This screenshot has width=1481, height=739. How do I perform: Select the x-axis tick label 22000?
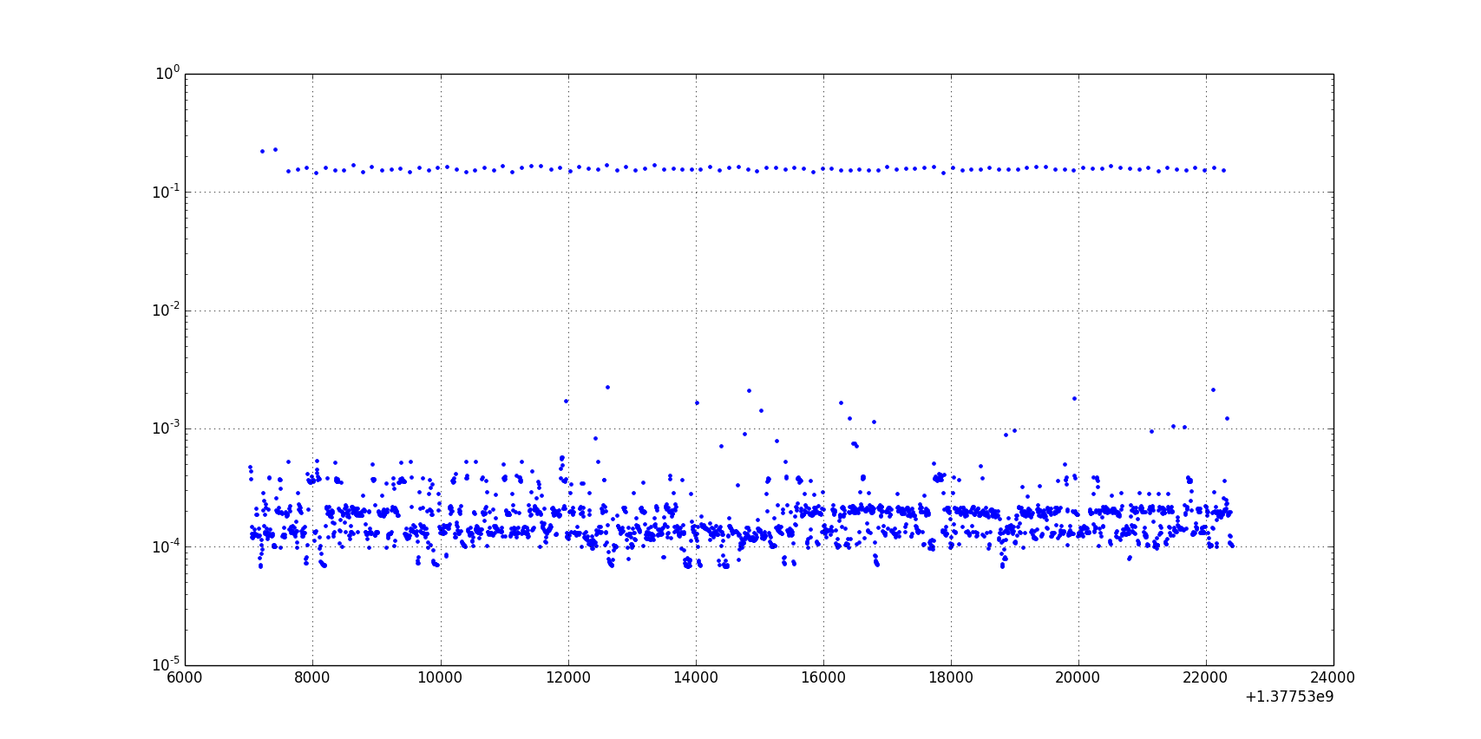pos(1205,678)
